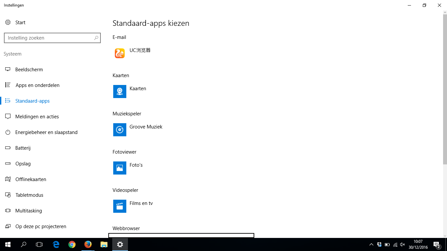Click the Kaarten app tile icon

pyautogui.click(x=120, y=92)
